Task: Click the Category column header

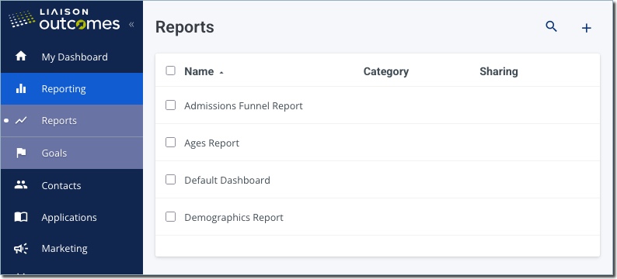Action: tap(386, 71)
